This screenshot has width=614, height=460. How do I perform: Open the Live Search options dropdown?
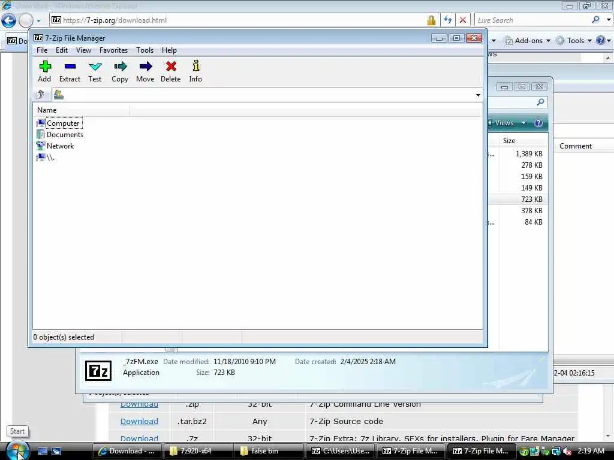pos(609,20)
